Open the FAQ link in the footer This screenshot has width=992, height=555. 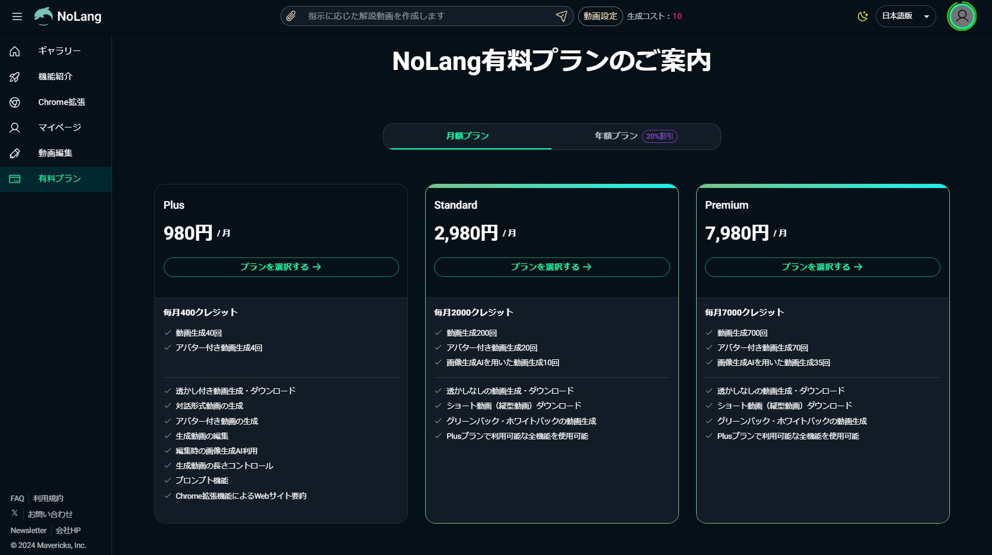[x=17, y=498]
